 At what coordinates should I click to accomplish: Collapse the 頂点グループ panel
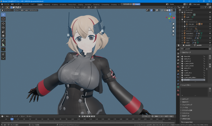coord(186,52)
